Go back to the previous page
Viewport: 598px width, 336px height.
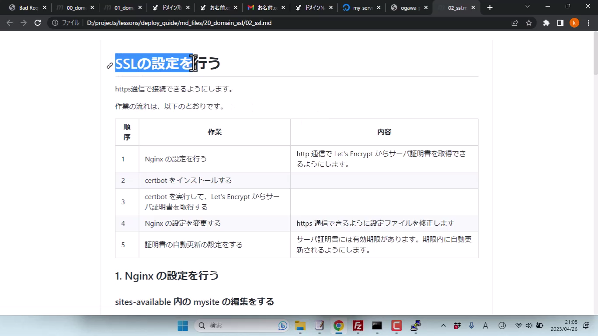point(10,23)
